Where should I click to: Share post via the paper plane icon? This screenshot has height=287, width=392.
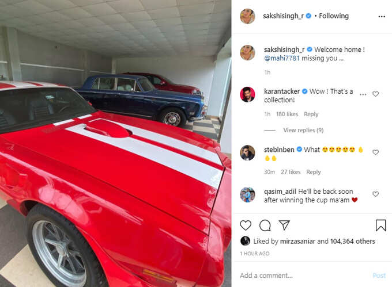coord(284,225)
